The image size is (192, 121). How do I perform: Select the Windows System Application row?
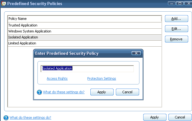pyautogui.click(x=85, y=31)
